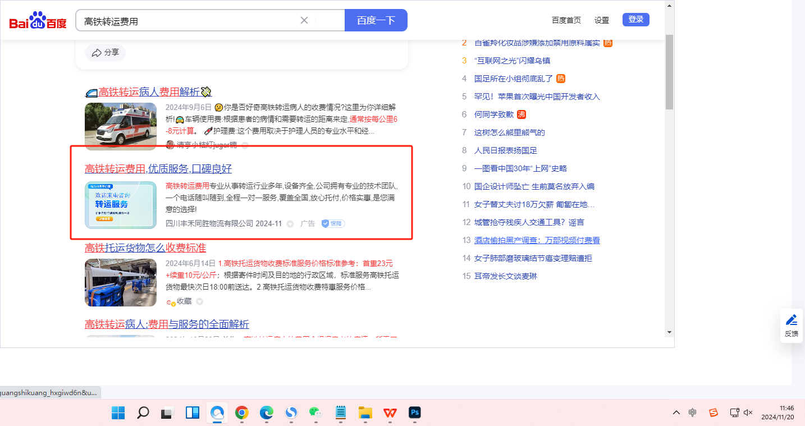Open hot search 何同学致歉
This screenshot has width=805, height=426.
(494, 114)
